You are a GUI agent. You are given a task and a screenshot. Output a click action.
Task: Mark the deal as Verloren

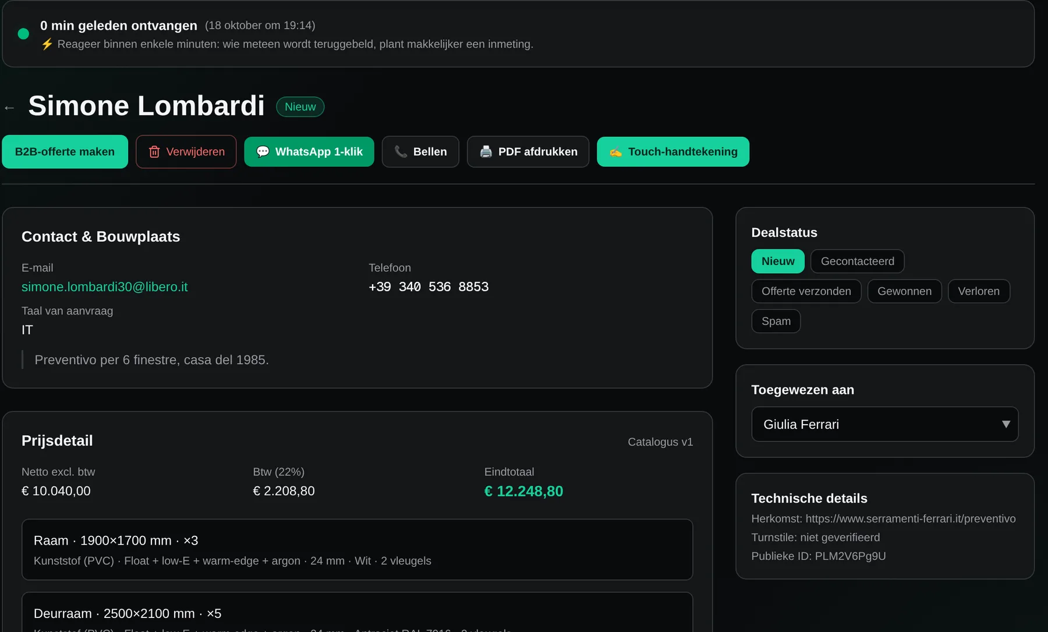[979, 291]
